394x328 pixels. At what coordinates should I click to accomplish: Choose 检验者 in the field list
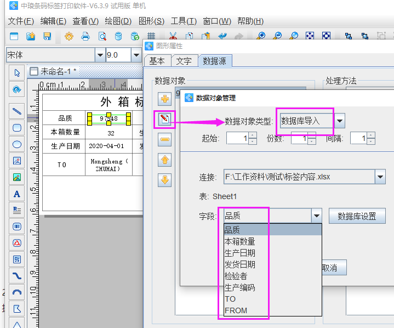click(273, 276)
